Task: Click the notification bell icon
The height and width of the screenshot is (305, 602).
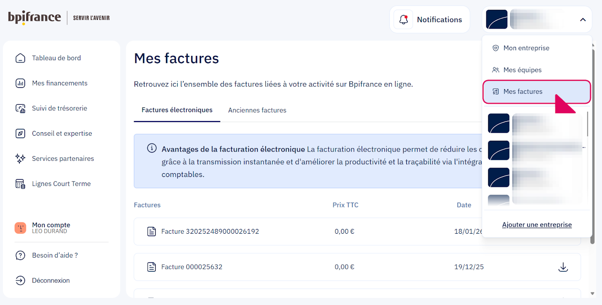Action: (x=403, y=20)
